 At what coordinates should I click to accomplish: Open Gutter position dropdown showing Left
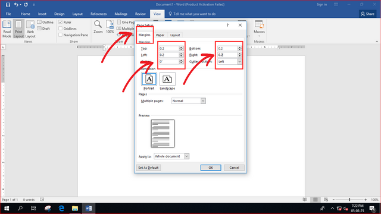(x=230, y=62)
